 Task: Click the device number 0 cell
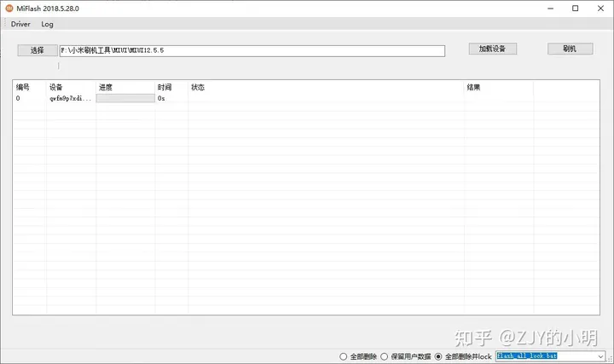pyautogui.click(x=18, y=98)
